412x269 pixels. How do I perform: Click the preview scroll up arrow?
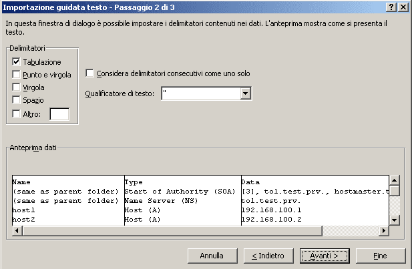click(395, 180)
